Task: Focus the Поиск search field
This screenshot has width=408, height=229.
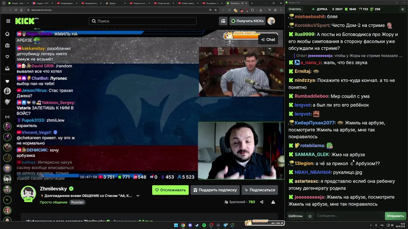Action: click(x=143, y=21)
